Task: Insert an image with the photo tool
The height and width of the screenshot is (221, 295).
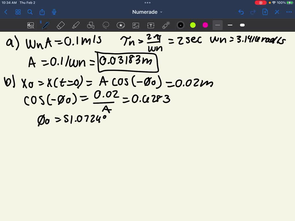Action: (136, 25)
